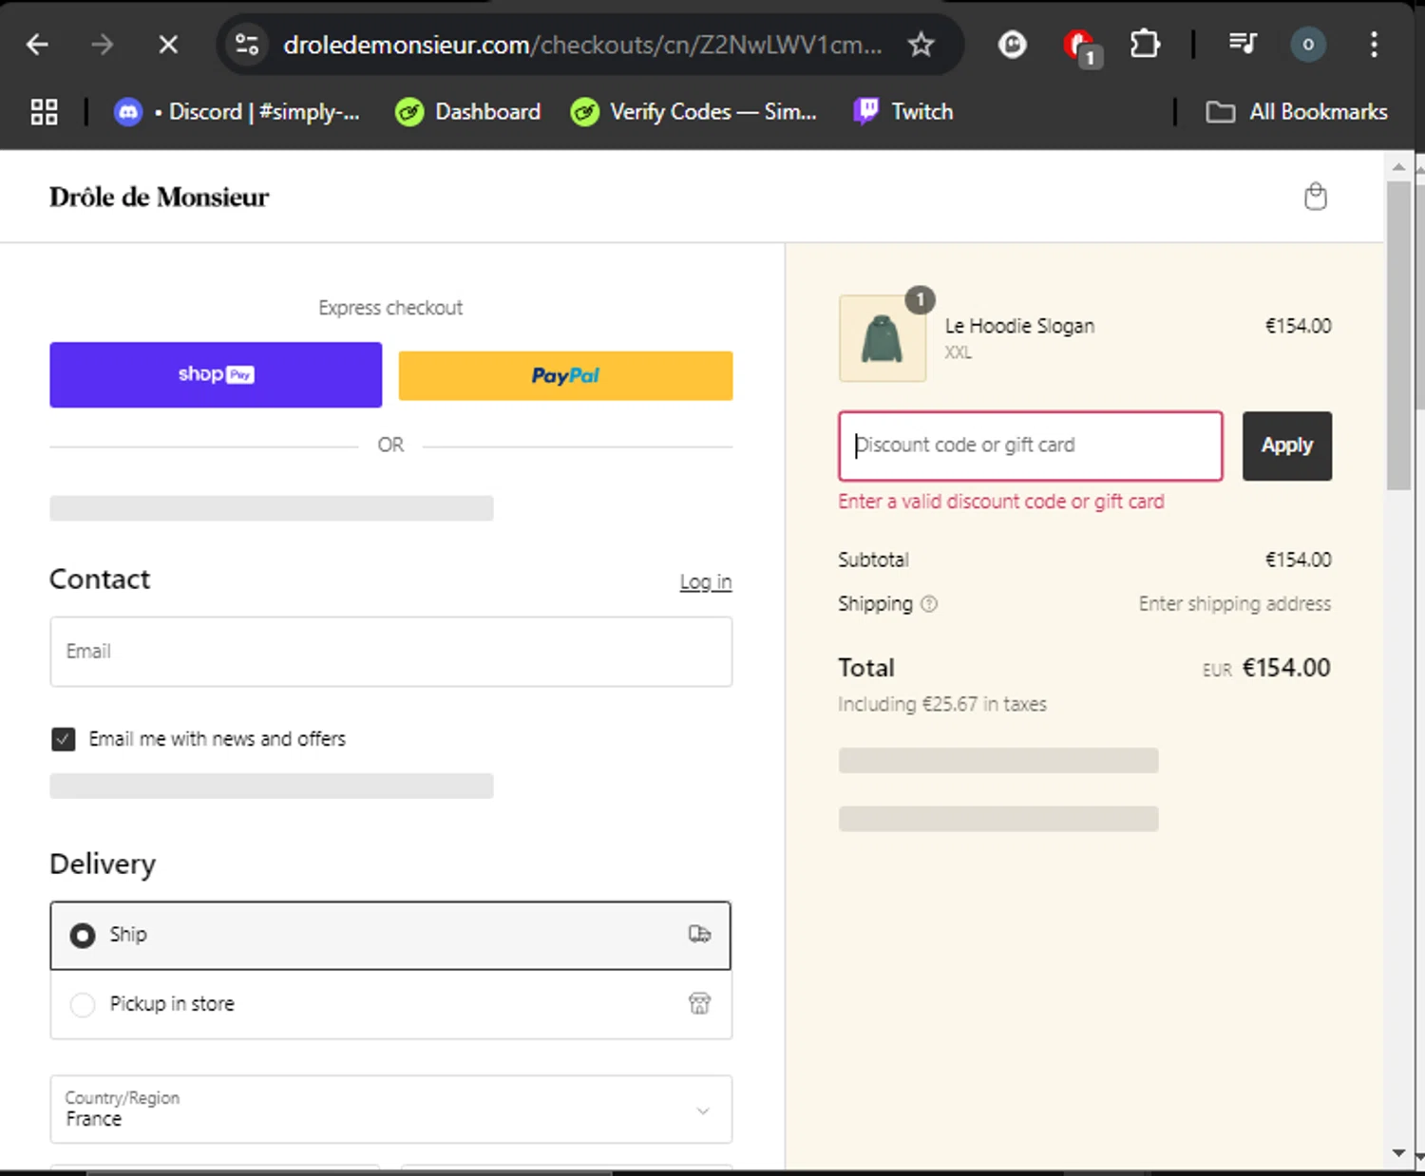Image resolution: width=1425 pixels, height=1176 pixels.
Task: Click the shopping bag cart icon
Action: 1315,197
